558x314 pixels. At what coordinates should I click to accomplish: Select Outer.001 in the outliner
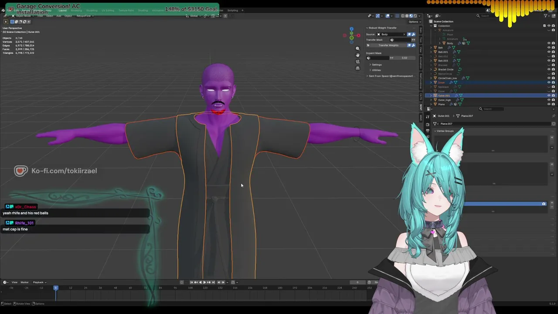444,96
